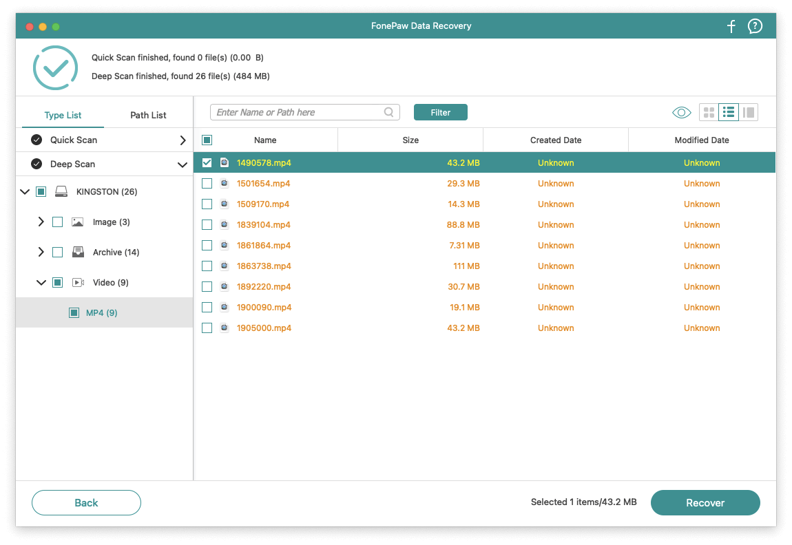The image size is (792, 545).
Task: Sort by the Size column header
Action: [x=410, y=140]
